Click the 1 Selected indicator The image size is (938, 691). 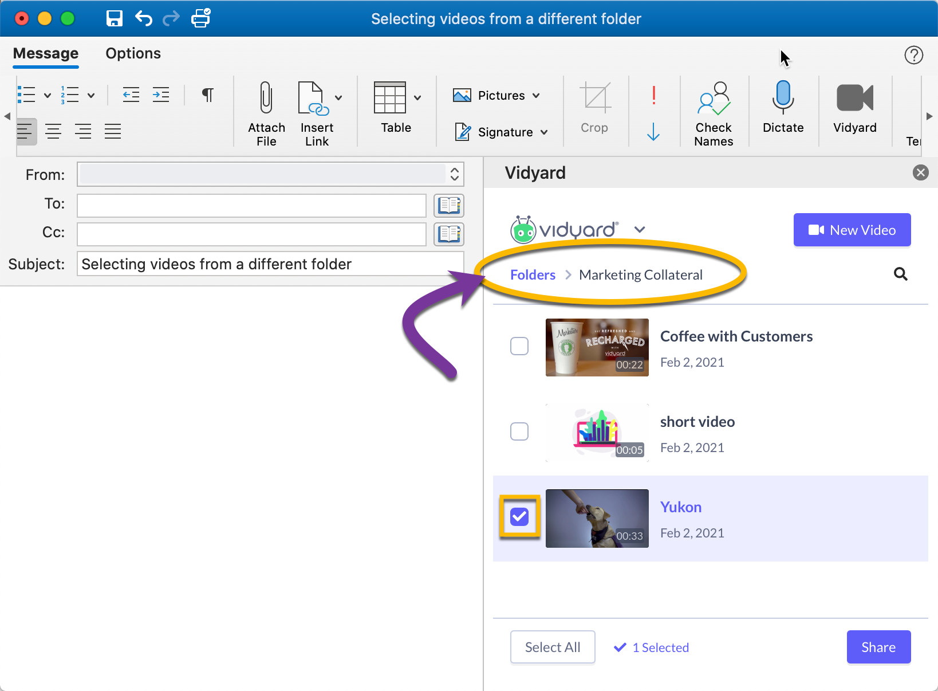(651, 647)
